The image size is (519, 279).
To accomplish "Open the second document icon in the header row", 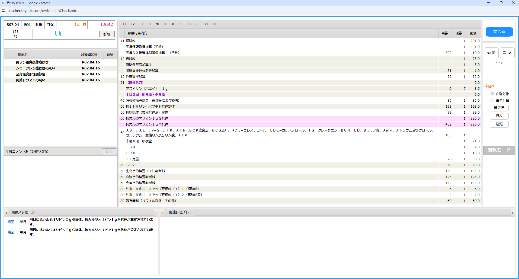I will (x=58, y=33).
